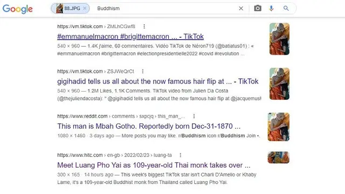Open thumbnail beside Mbah Gotho Reddit result
Screen dimensions: 345x194
point(279,127)
